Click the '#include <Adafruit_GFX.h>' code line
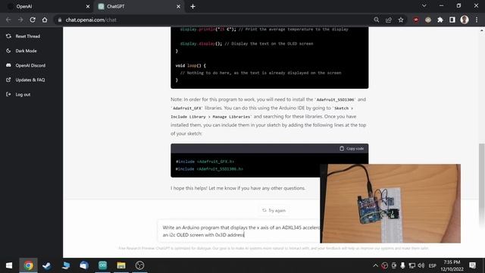Viewport: 485px width, 273px height. point(205,162)
